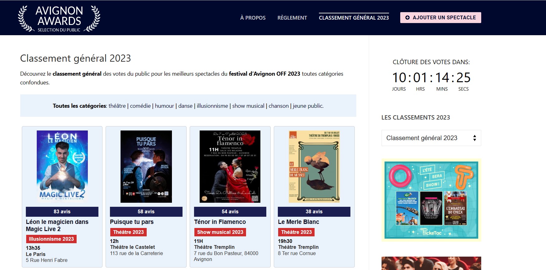Click the 38 avis review bar
Screen dimensions: 546x270
tap(314, 211)
